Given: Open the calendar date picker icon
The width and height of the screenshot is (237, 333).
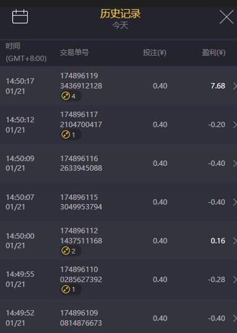Looking at the screenshot, I should 20,17.
